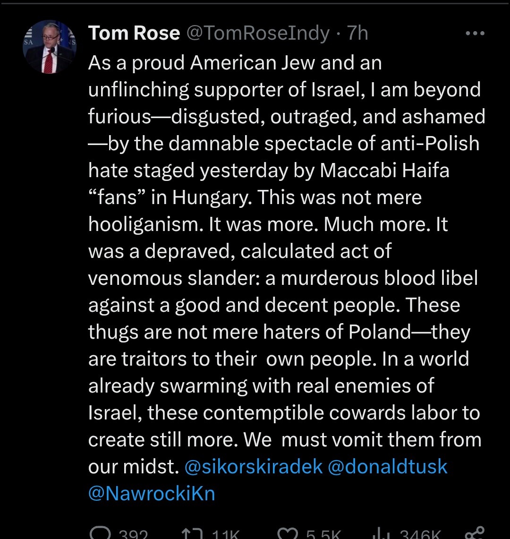Visit the @donaldtusk mention
The image size is (510, 539).
coord(387,467)
